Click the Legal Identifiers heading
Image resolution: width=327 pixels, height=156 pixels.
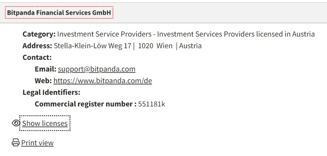tap(51, 92)
